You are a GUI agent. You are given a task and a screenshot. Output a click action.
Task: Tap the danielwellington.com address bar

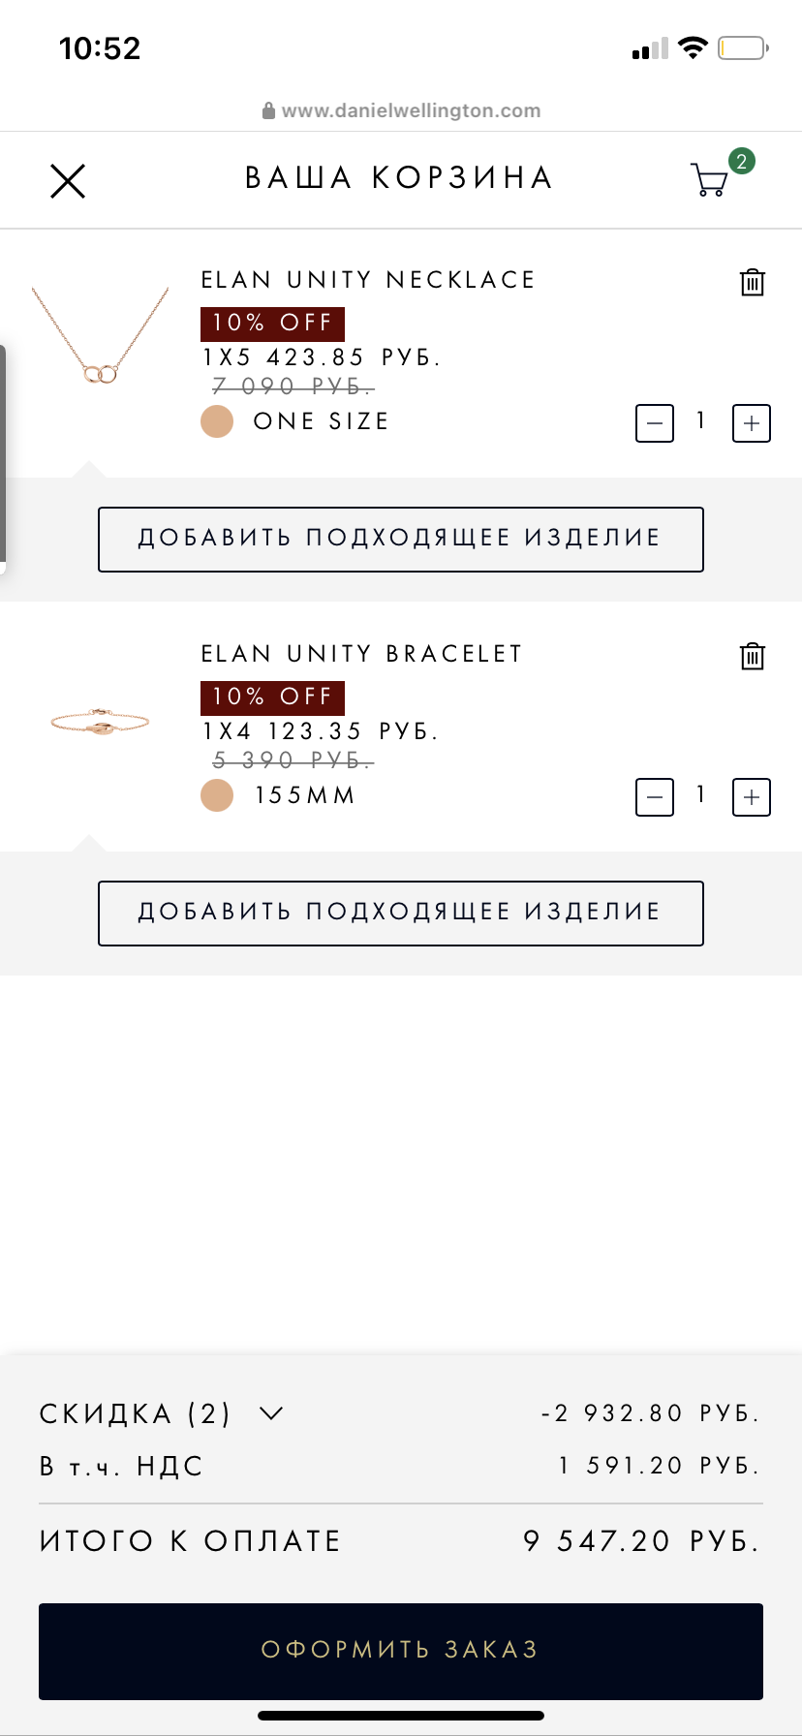[x=401, y=110]
